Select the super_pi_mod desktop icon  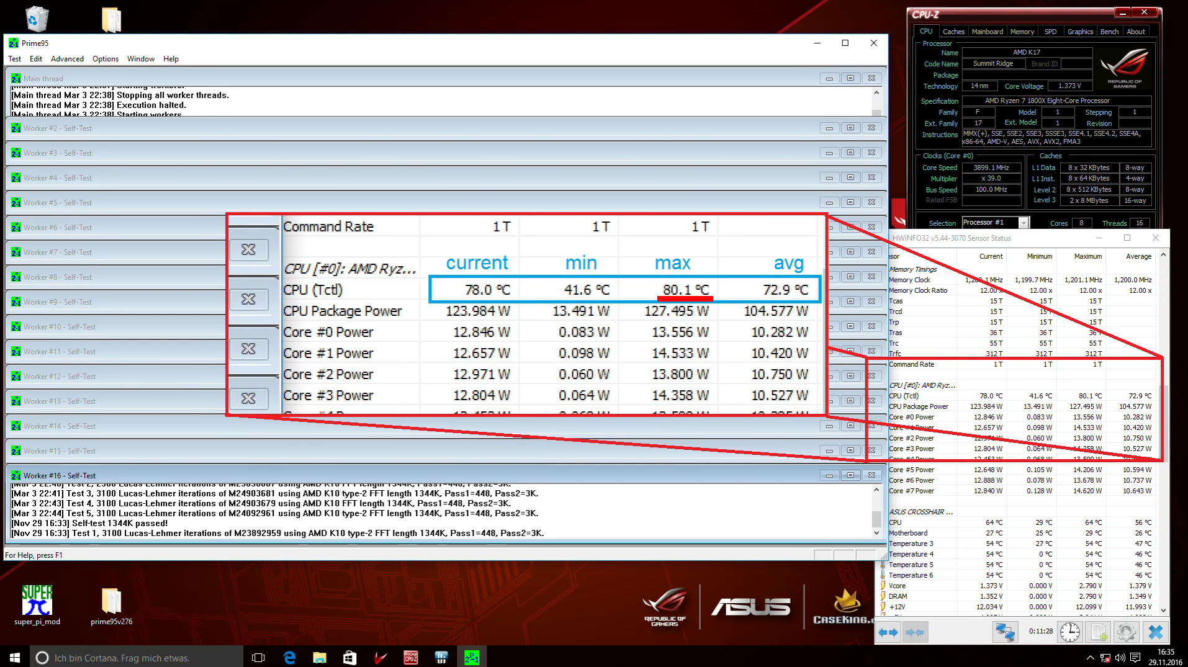pyautogui.click(x=37, y=605)
